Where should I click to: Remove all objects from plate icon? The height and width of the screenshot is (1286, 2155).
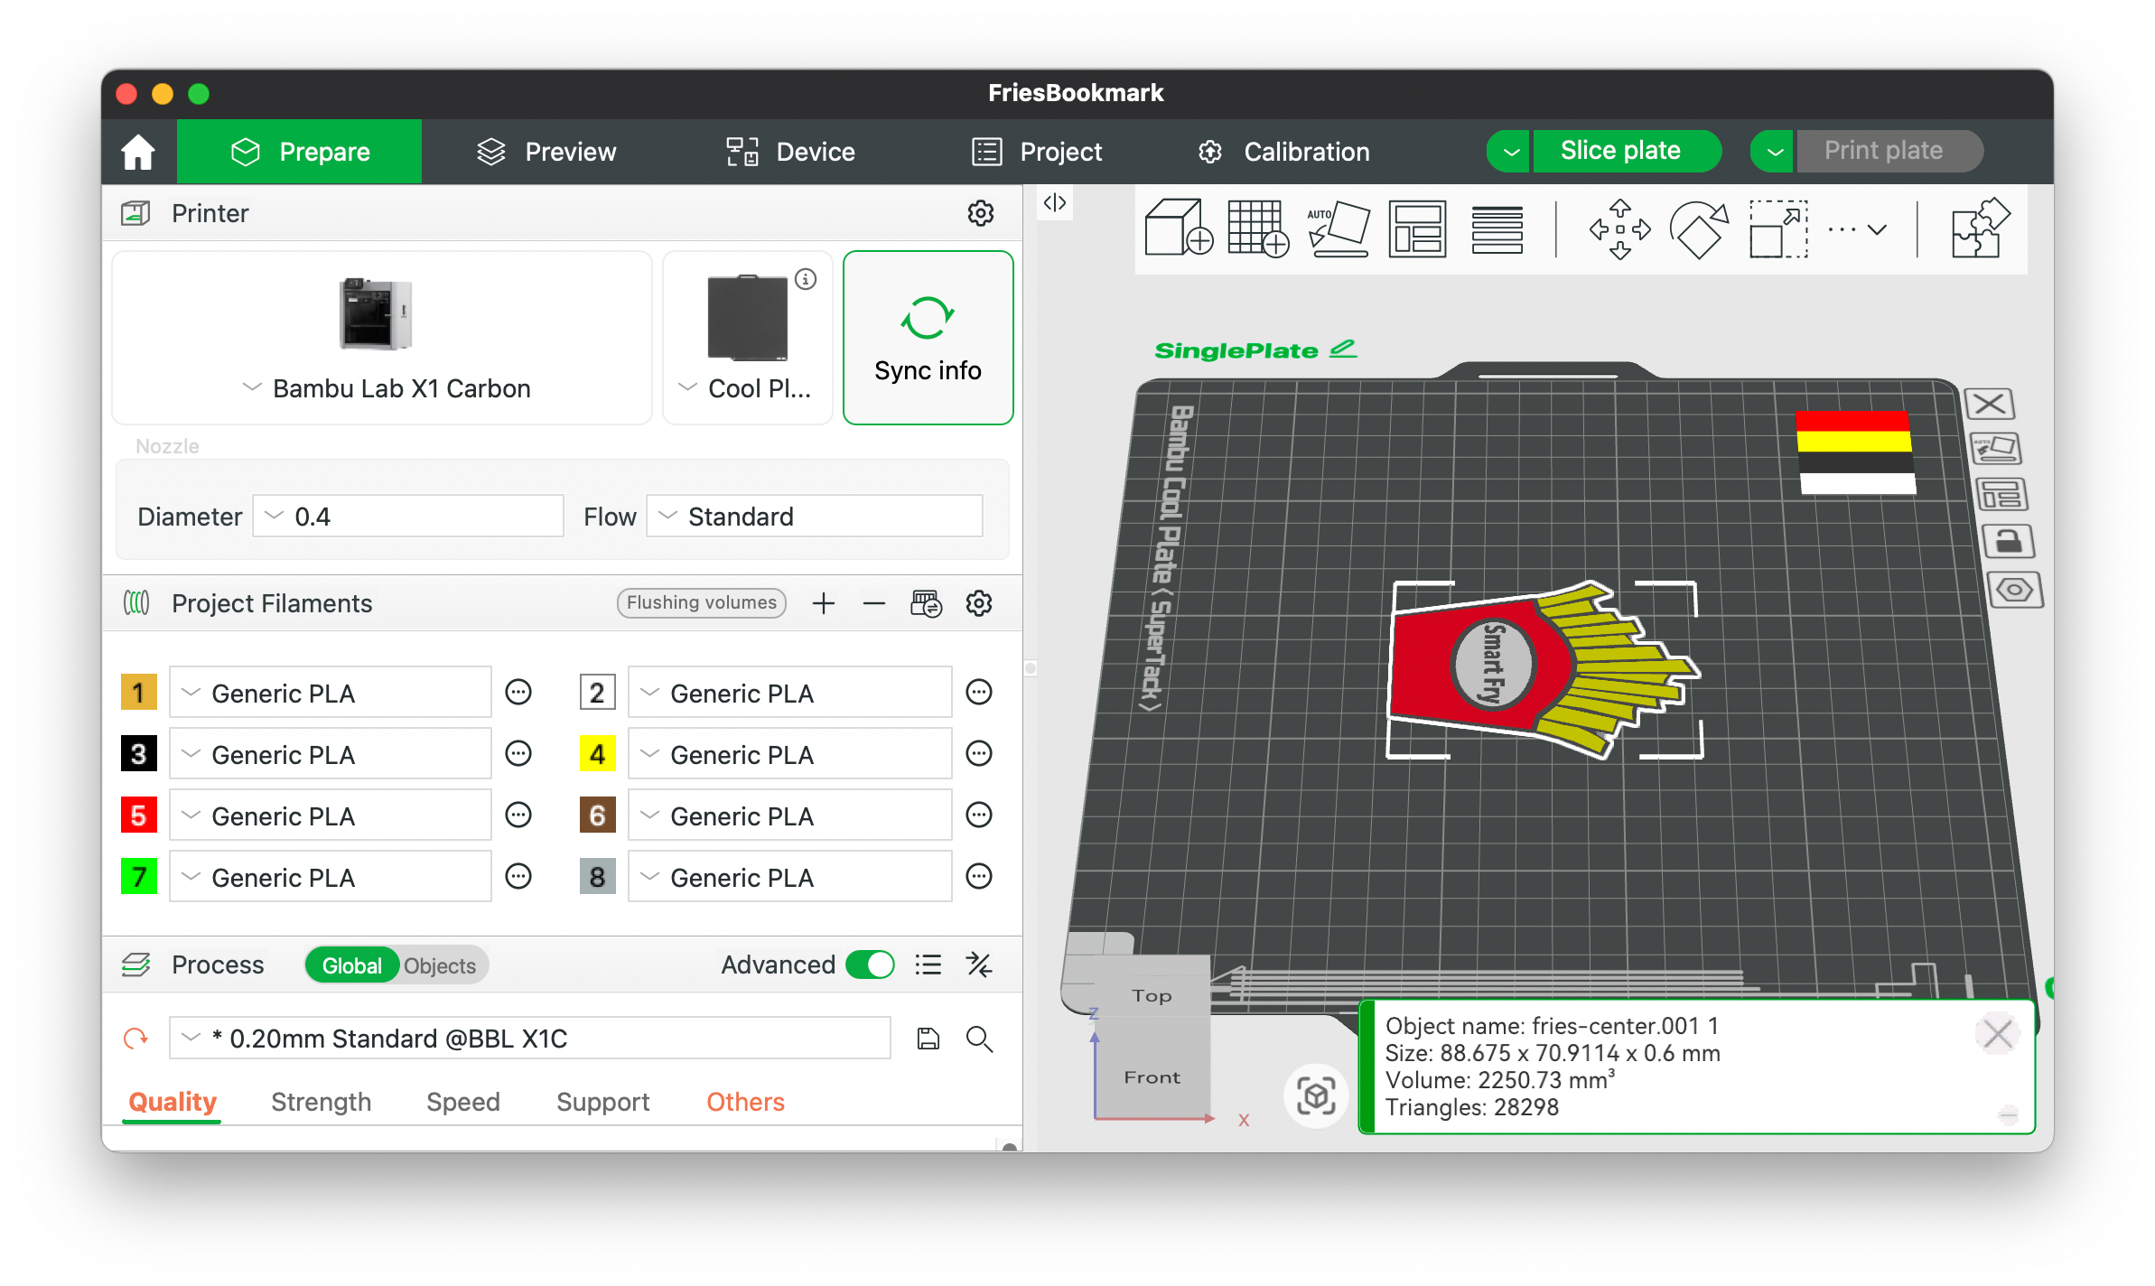(1990, 404)
